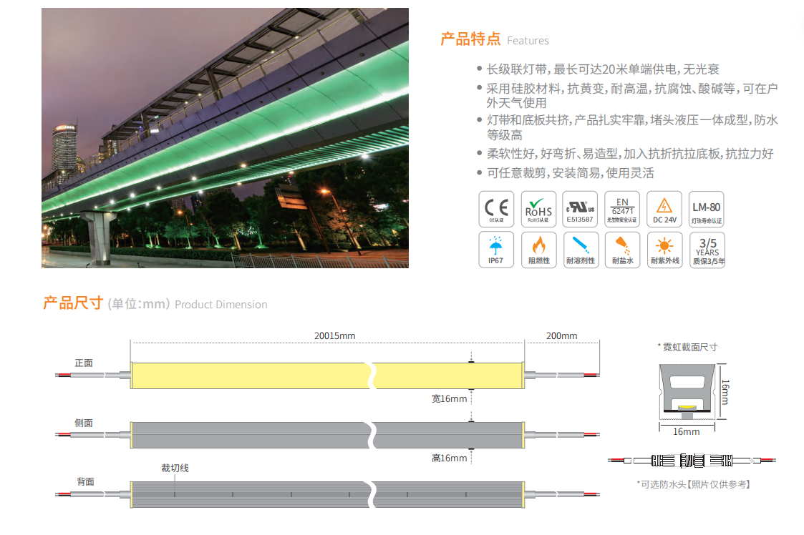Click the 20015mm length dimension label
The image size is (804, 535).
tap(334, 335)
